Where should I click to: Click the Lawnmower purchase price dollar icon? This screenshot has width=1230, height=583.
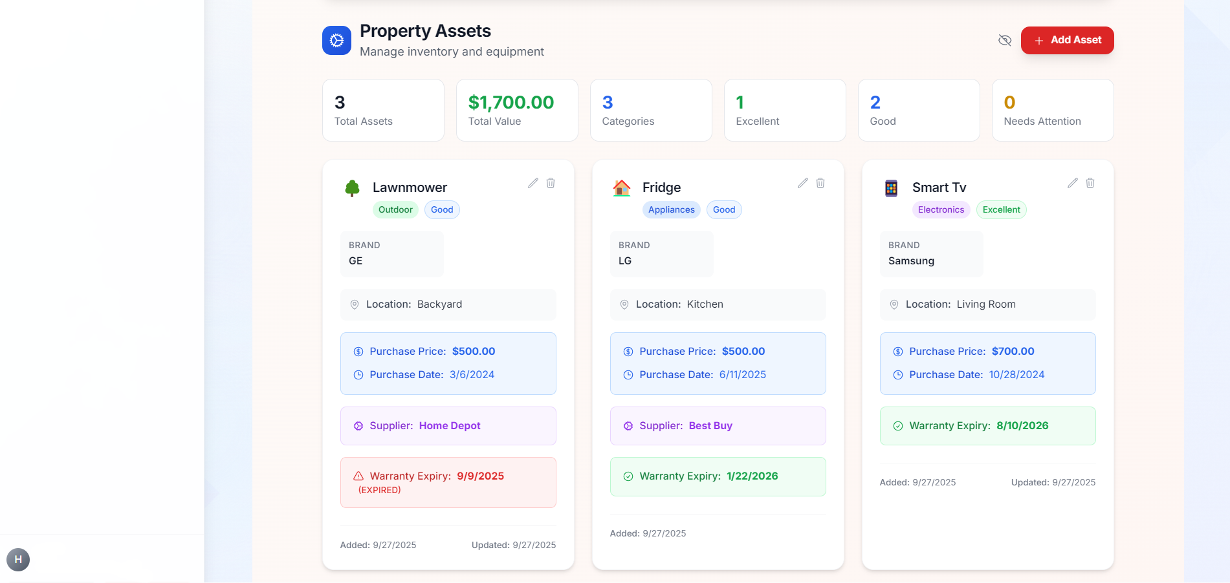pyautogui.click(x=358, y=352)
